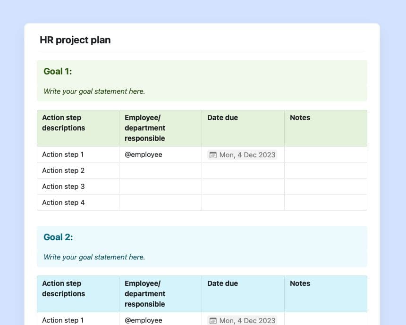Click calendar icon in Goal 2 date chip

point(213,321)
